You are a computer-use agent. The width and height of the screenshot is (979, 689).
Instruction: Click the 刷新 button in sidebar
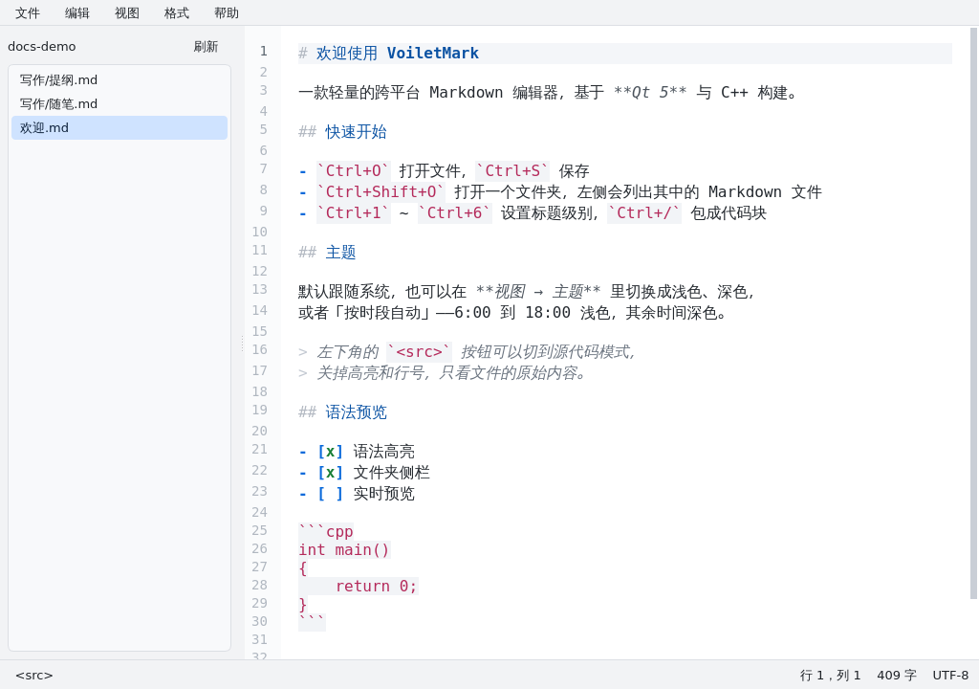[x=207, y=47]
